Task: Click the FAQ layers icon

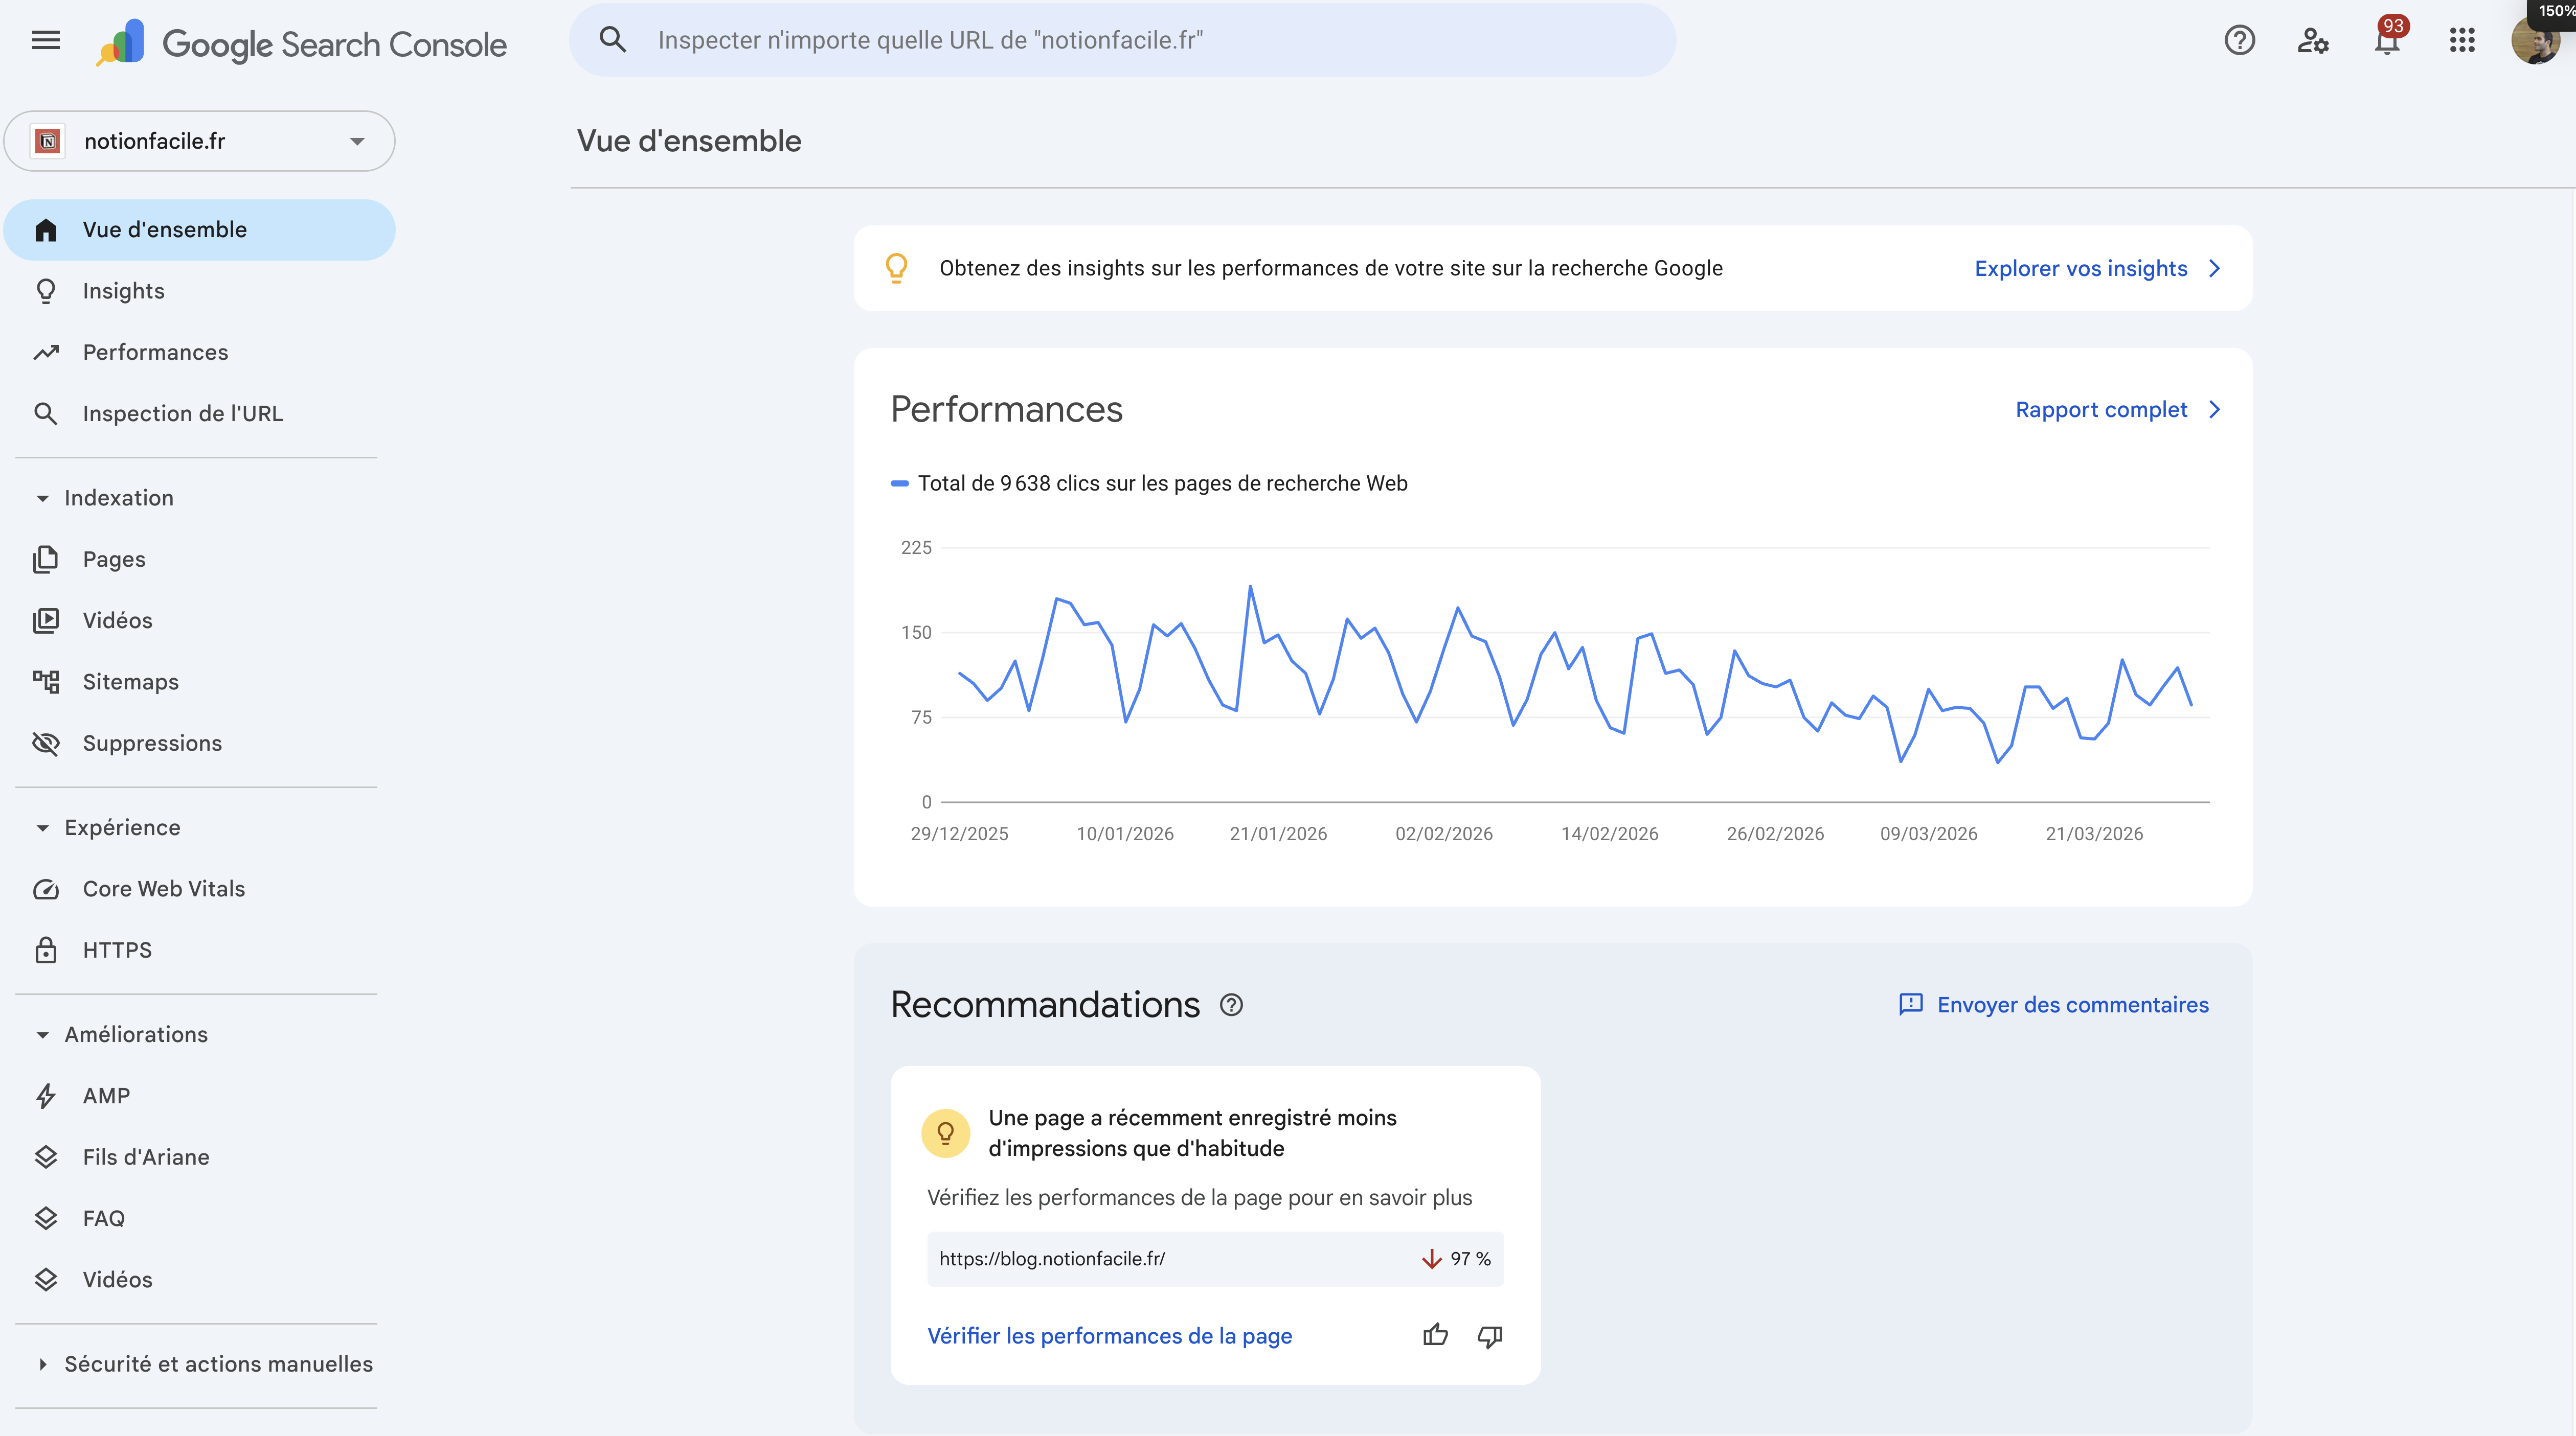Action: [46, 1217]
